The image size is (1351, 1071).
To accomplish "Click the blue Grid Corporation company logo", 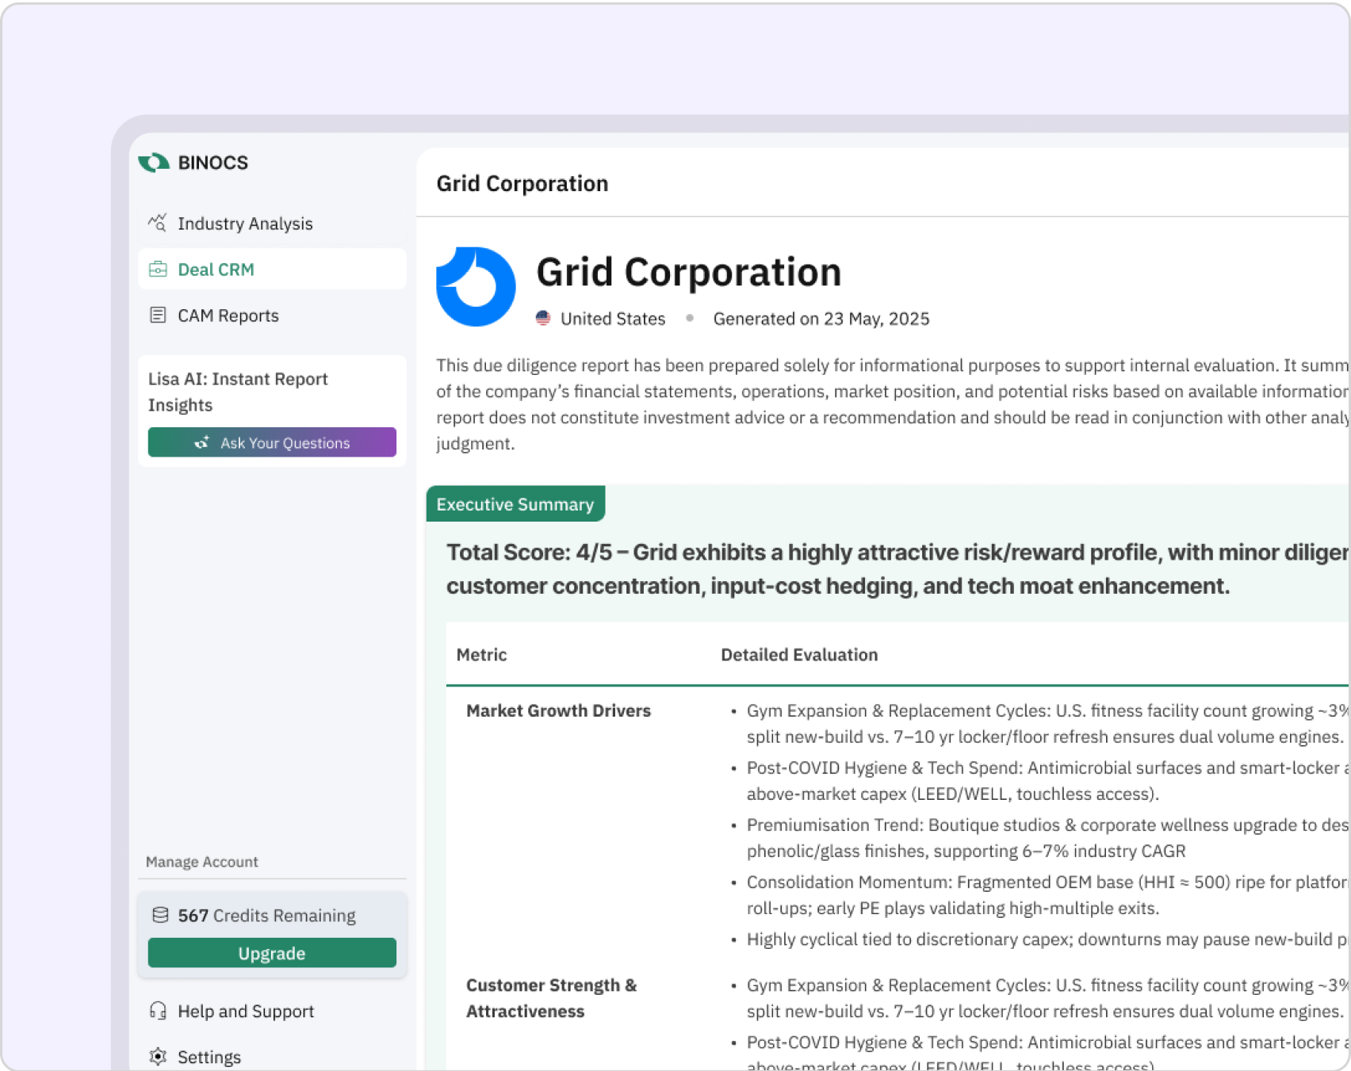I will (x=476, y=286).
